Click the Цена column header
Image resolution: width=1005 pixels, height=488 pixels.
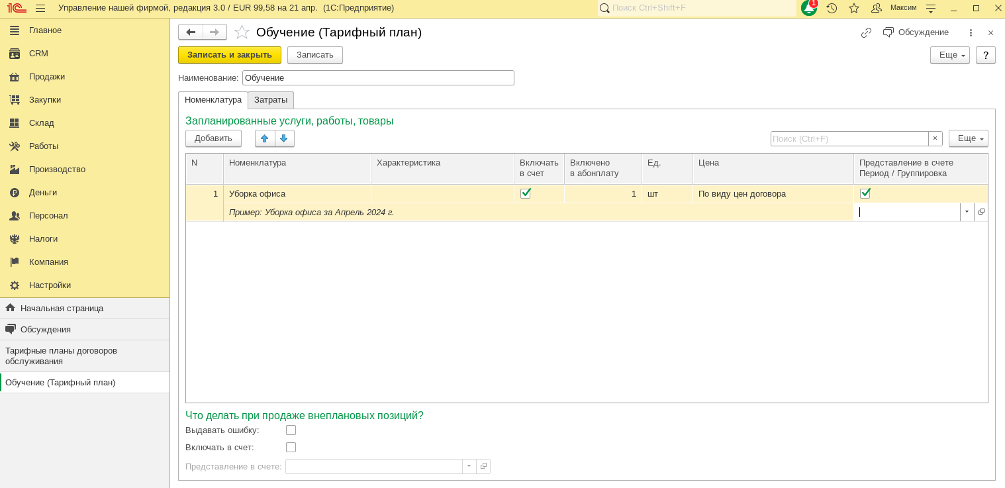tap(773, 169)
